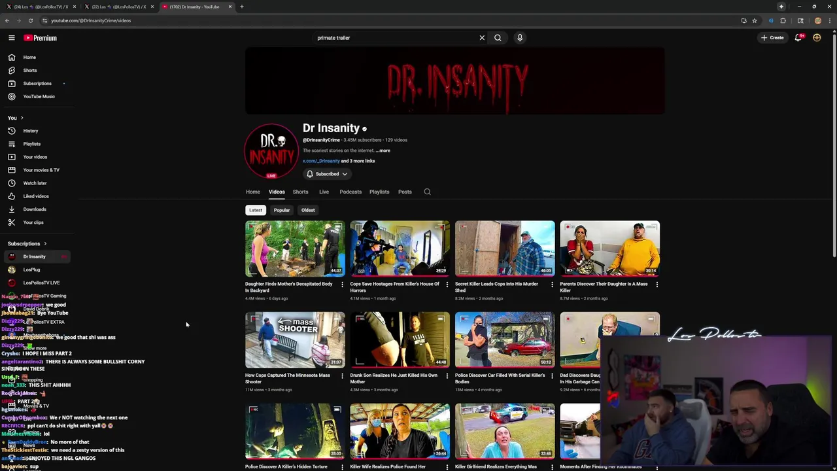Click the YouTube Premium logo

pyautogui.click(x=41, y=38)
